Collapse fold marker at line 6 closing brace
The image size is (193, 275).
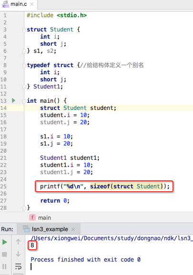pyautogui.click(x=24, y=51)
